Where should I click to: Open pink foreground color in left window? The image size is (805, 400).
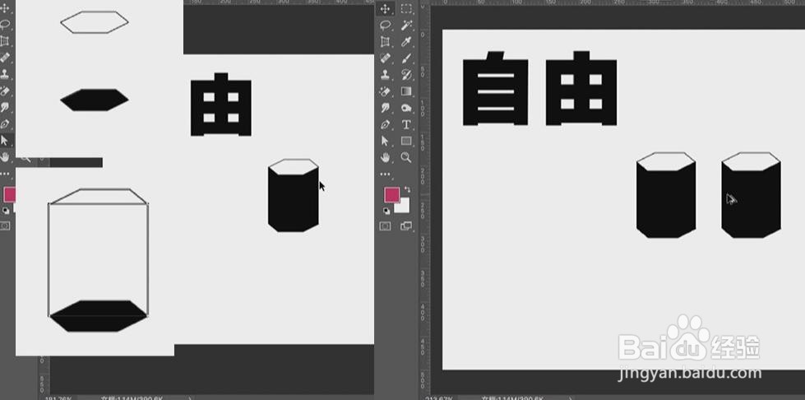(x=9, y=194)
